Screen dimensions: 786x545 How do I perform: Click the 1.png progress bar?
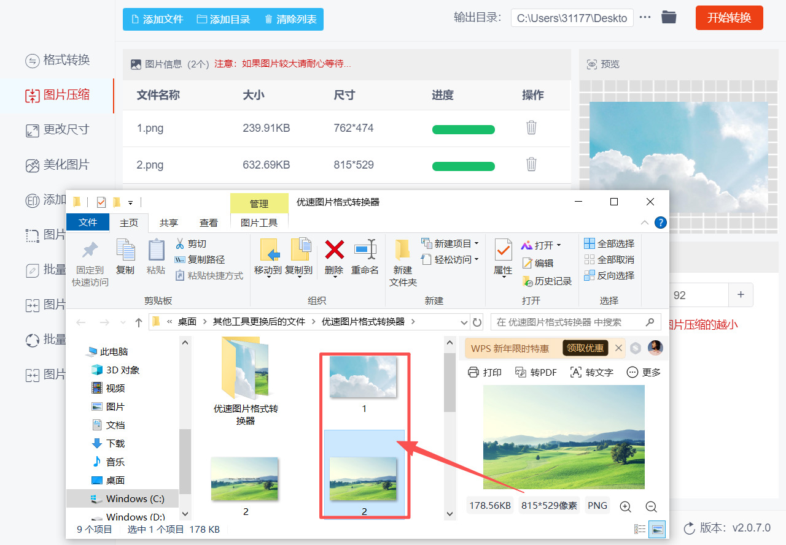click(464, 129)
